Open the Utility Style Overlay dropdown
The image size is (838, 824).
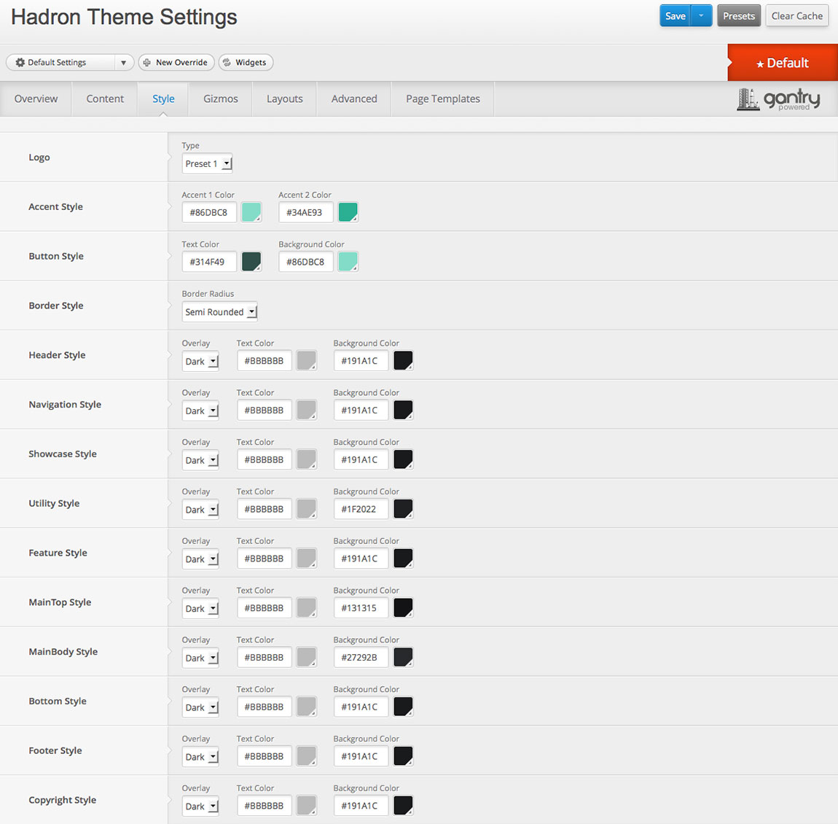200,510
